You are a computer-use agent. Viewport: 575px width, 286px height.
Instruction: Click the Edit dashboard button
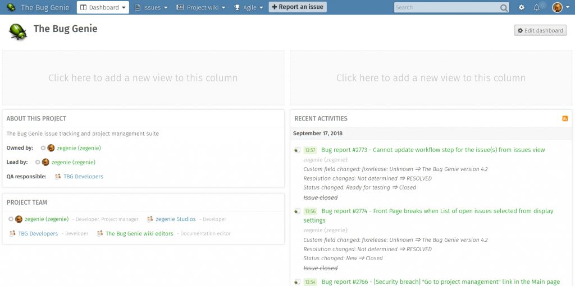pyautogui.click(x=540, y=31)
